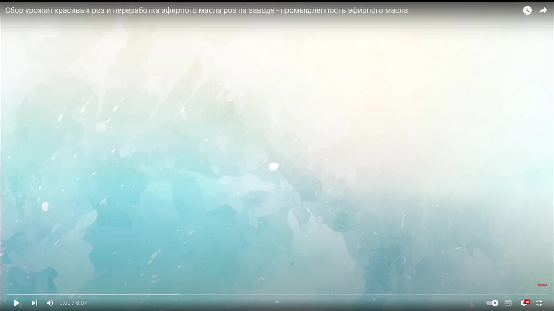
Task: Click the white paint splotch in the video
Action: click(274, 166)
